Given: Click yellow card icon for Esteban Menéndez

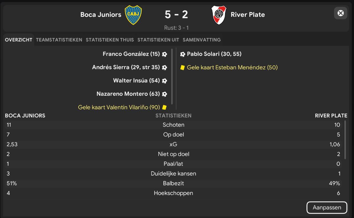Looking at the screenshot, I should tap(182, 68).
